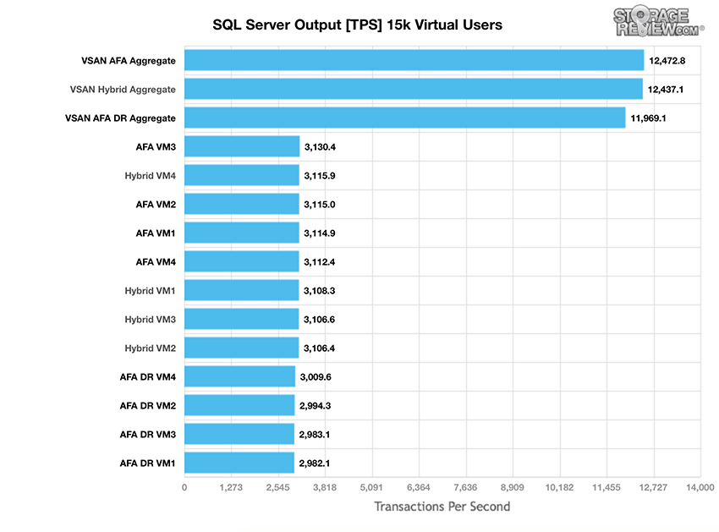719x532 pixels.
Task: Select the value '12,437.1'
Action: (666, 90)
